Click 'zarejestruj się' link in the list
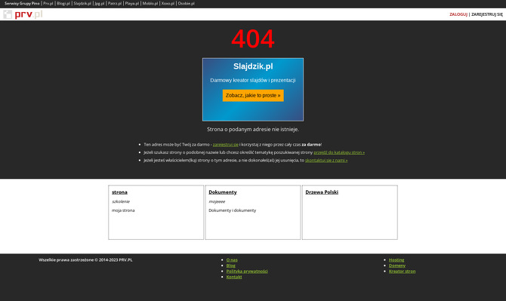This screenshot has height=301, width=506. click(x=226, y=144)
